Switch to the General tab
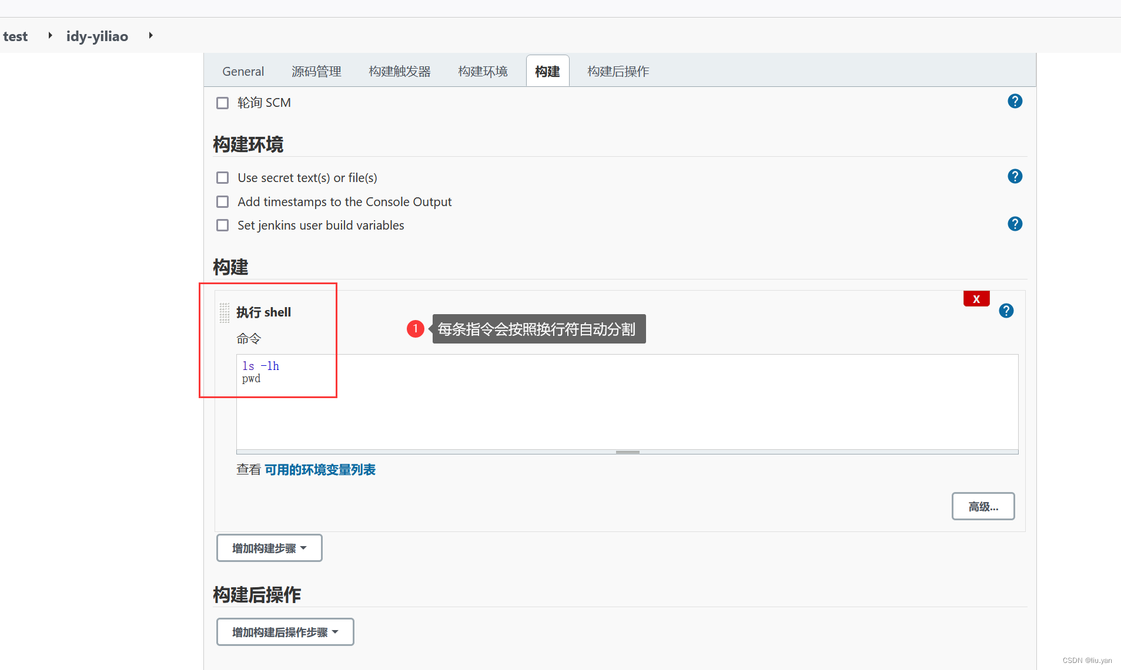The width and height of the screenshot is (1121, 670). click(x=243, y=72)
